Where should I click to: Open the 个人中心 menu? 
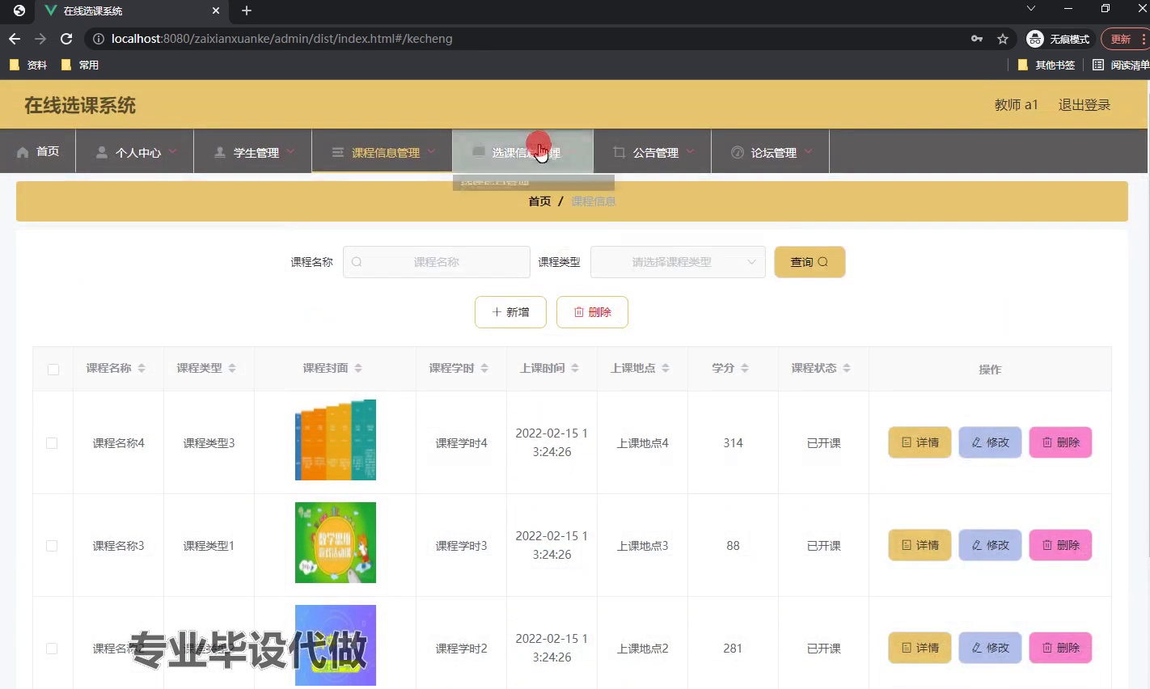click(x=135, y=151)
